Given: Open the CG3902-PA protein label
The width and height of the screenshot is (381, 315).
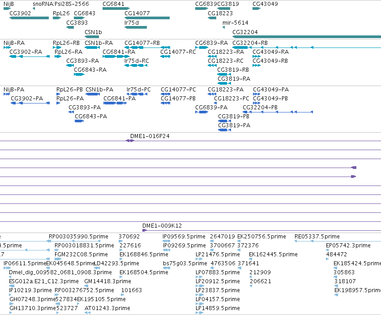Looking at the screenshot, I should point(27,99).
